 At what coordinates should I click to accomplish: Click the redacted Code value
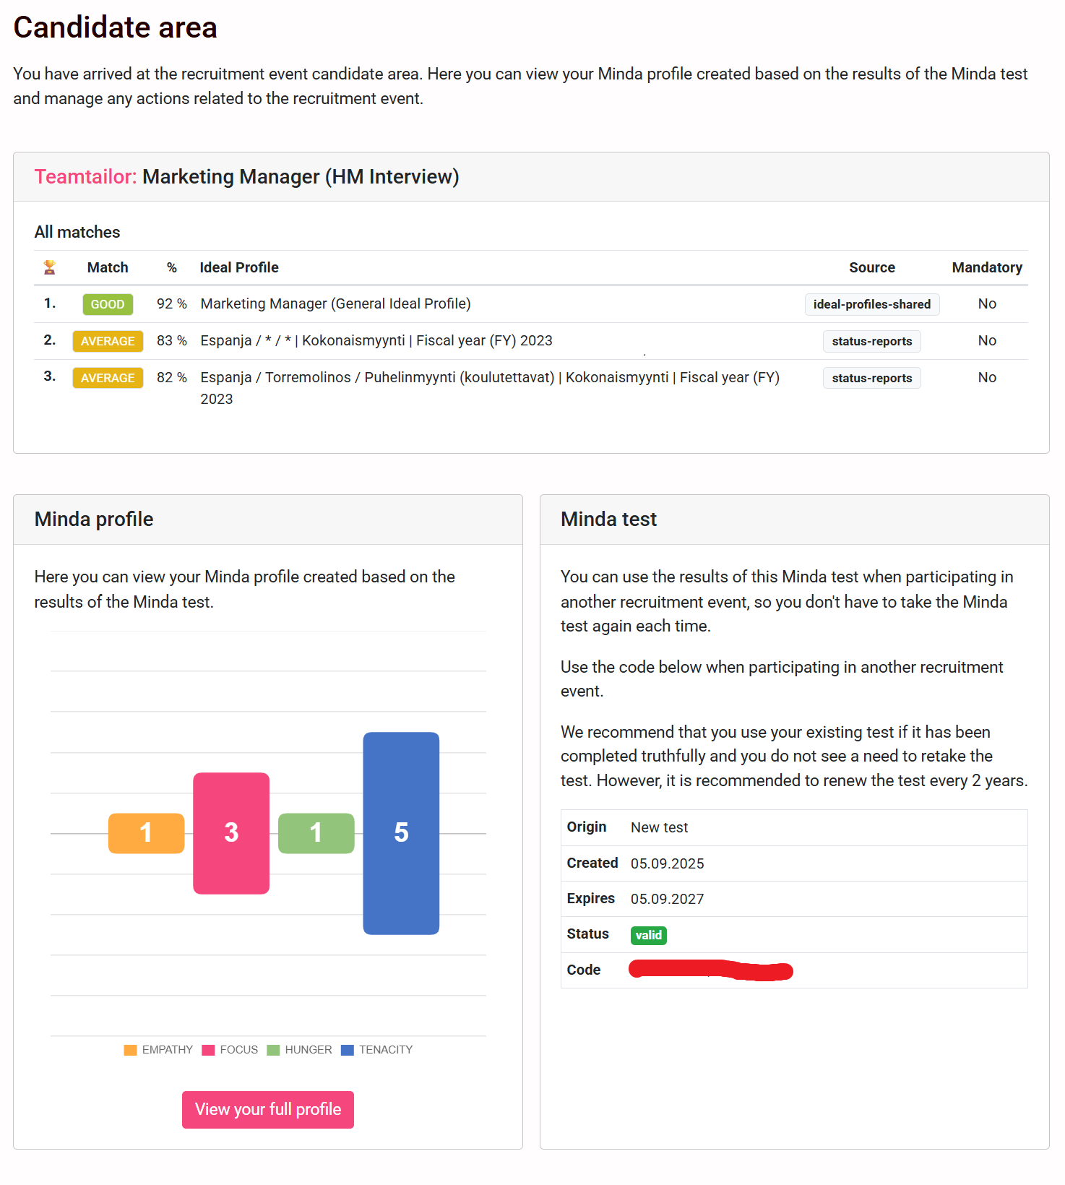(711, 970)
